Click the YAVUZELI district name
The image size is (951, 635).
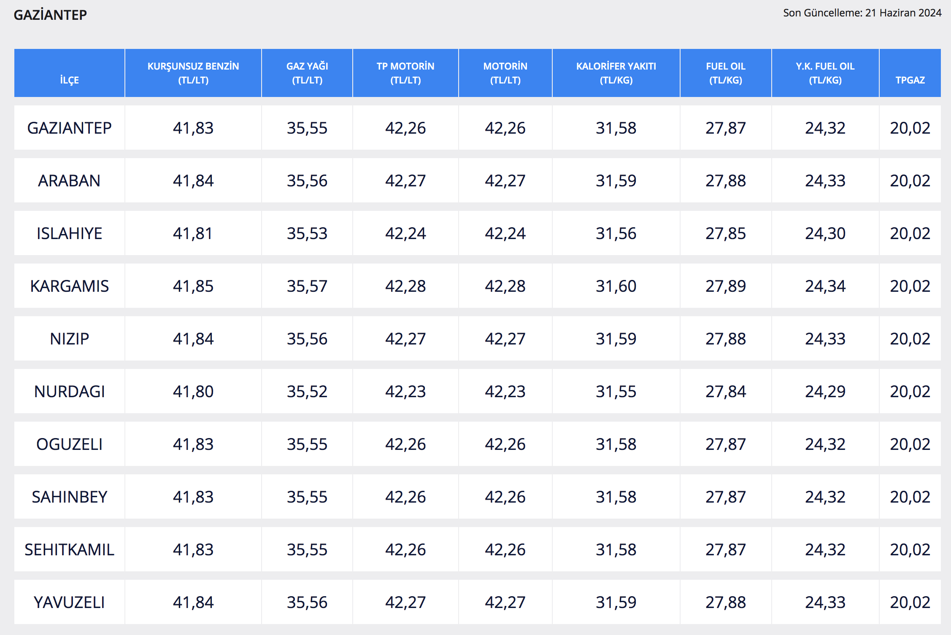[x=69, y=602]
